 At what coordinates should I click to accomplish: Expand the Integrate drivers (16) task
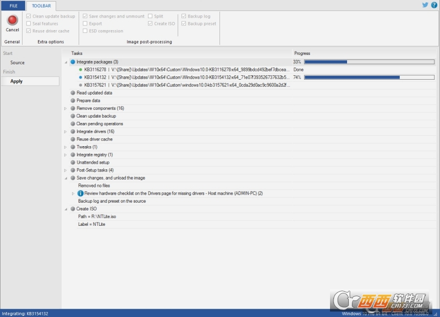pyautogui.click(x=65, y=131)
